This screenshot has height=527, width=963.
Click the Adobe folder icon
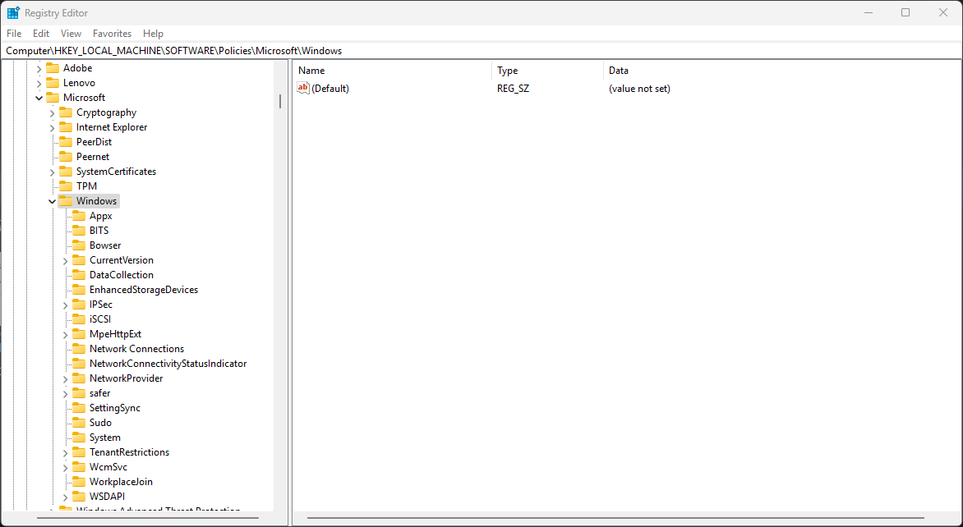53,68
